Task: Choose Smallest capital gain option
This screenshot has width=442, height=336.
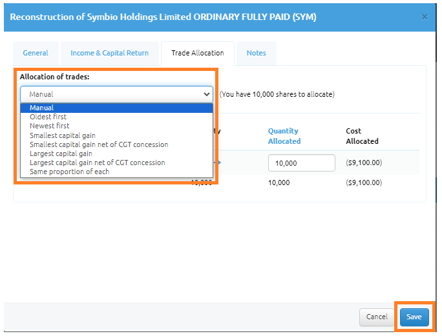Action: point(63,135)
